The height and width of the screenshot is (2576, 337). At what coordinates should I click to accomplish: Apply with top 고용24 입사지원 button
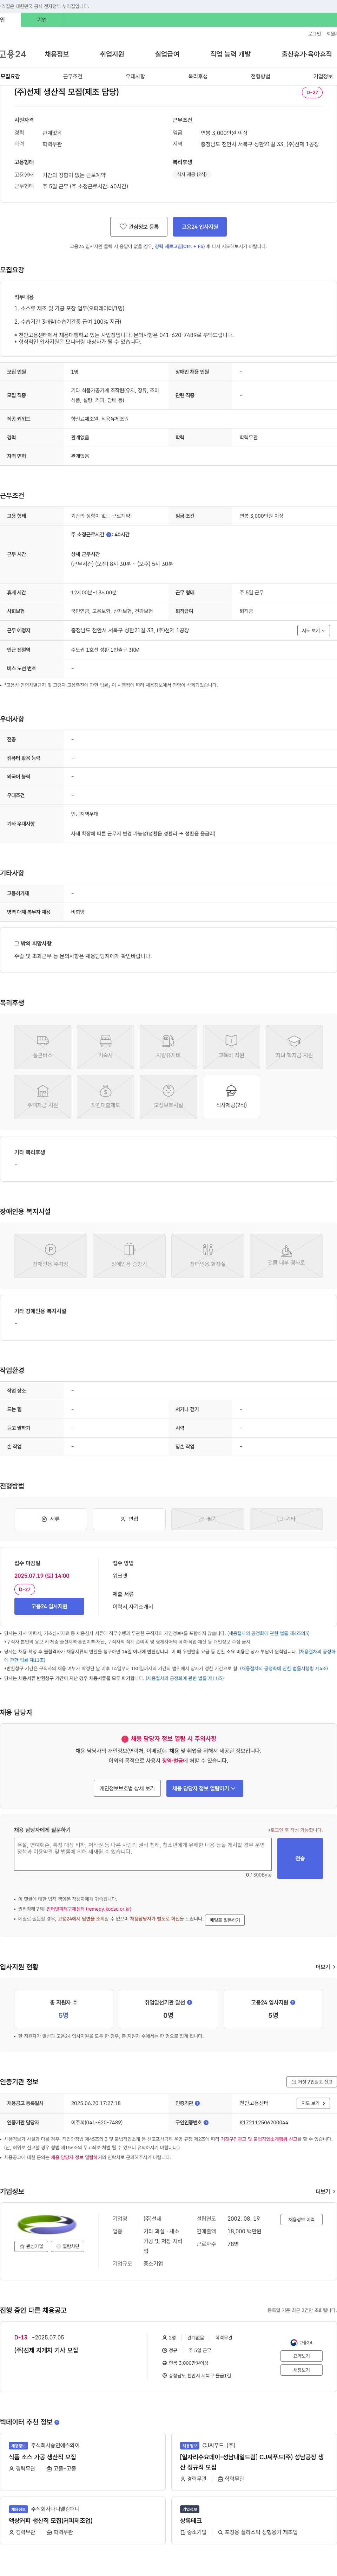pyautogui.click(x=200, y=227)
